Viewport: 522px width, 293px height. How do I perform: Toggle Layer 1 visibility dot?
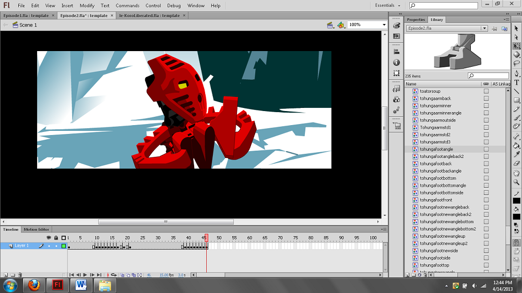click(49, 246)
